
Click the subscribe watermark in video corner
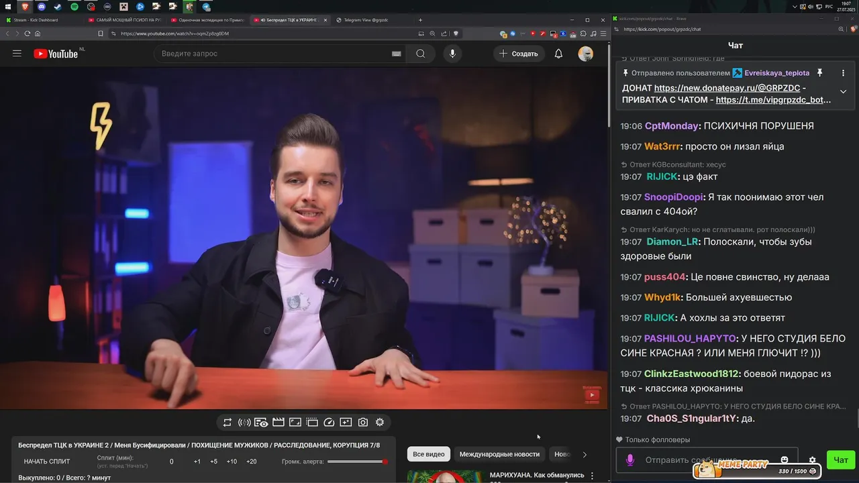point(591,394)
